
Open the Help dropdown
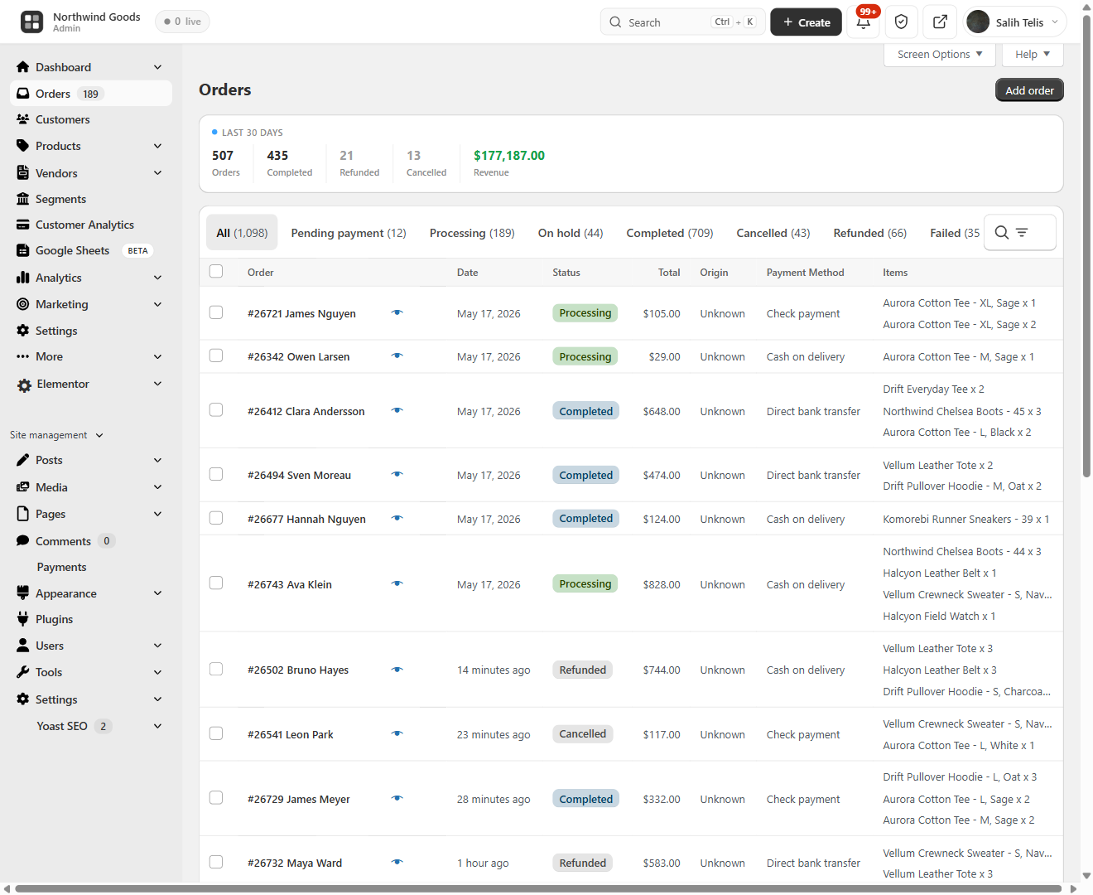point(1033,55)
